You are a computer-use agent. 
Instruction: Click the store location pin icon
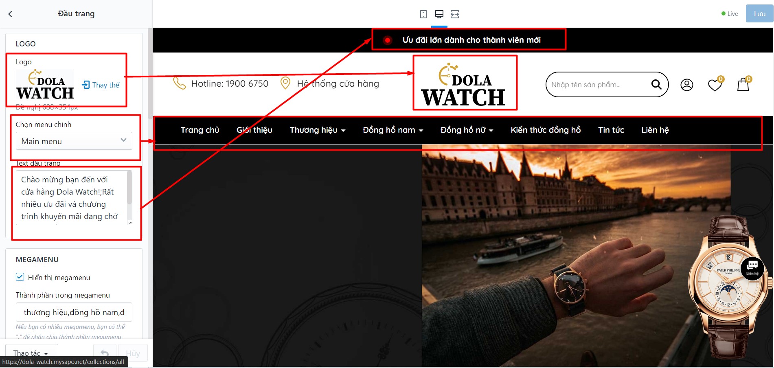point(285,83)
